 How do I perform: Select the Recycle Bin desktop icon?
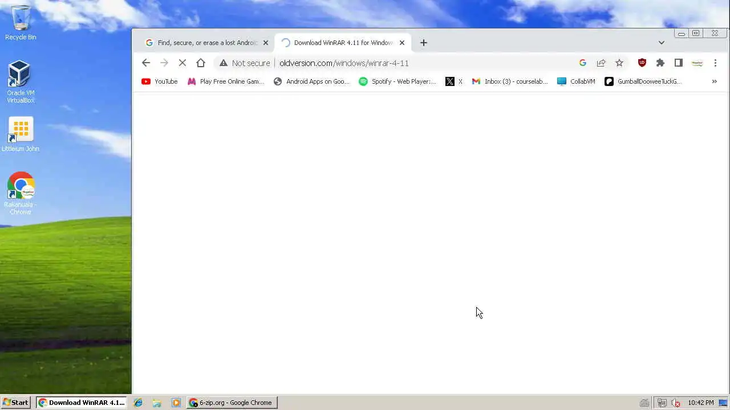(21, 23)
